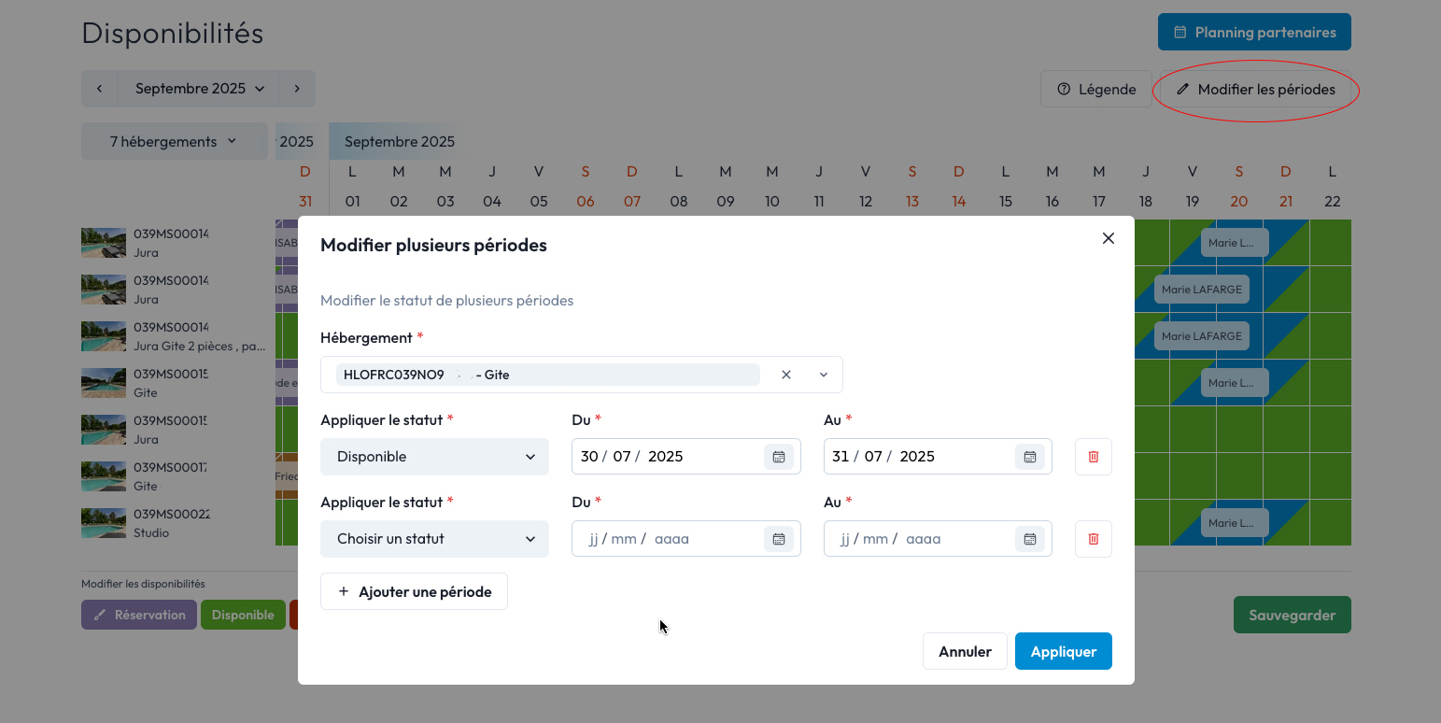The image size is (1441, 723).
Task: Click Ajouter une période button
Action: click(414, 591)
